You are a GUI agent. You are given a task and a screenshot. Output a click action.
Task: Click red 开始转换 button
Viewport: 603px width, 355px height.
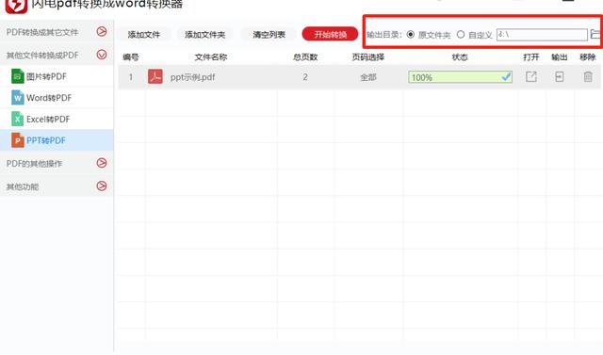[x=330, y=34]
